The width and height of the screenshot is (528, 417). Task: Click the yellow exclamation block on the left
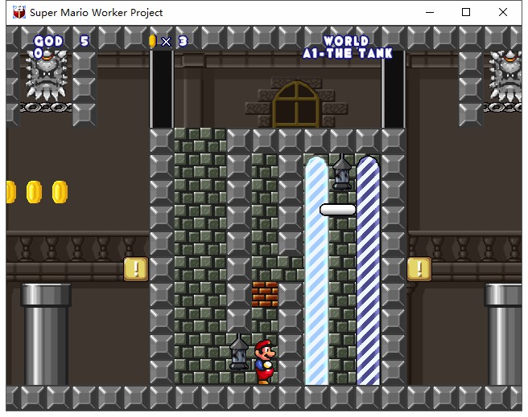tap(136, 269)
